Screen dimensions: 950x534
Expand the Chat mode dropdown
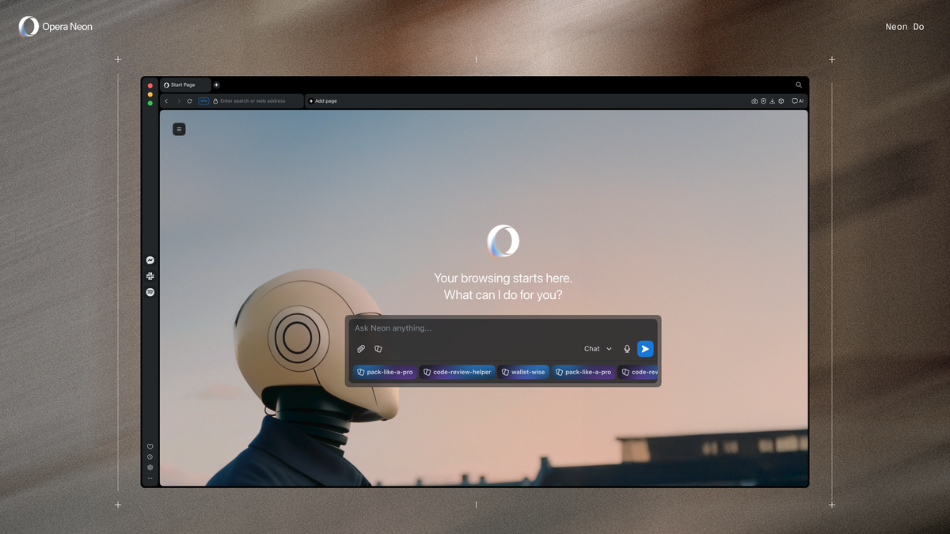[598, 349]
